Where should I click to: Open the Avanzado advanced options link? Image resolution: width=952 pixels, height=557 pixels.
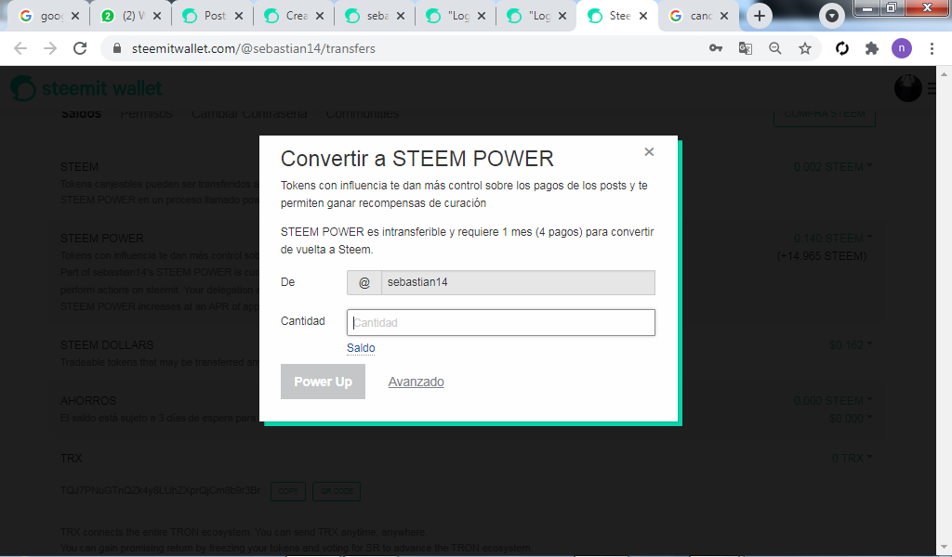pos(416,382)
